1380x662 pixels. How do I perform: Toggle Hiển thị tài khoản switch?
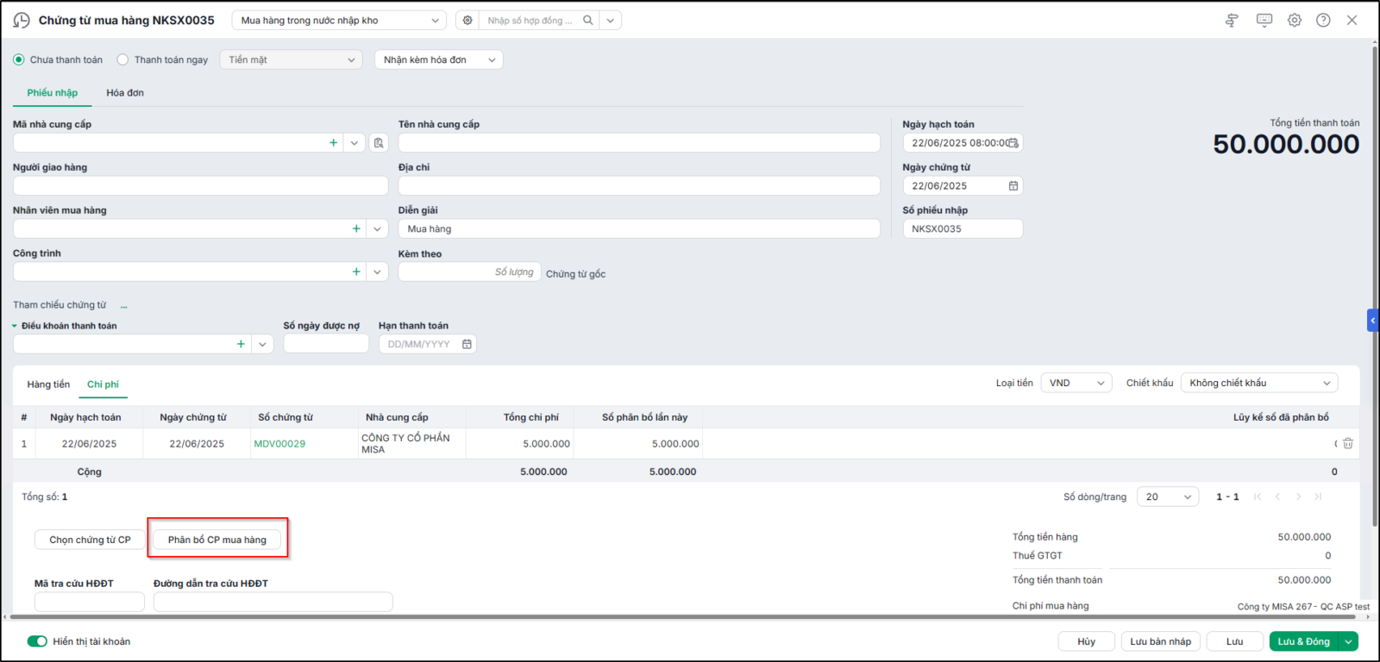tap(37, 641)
